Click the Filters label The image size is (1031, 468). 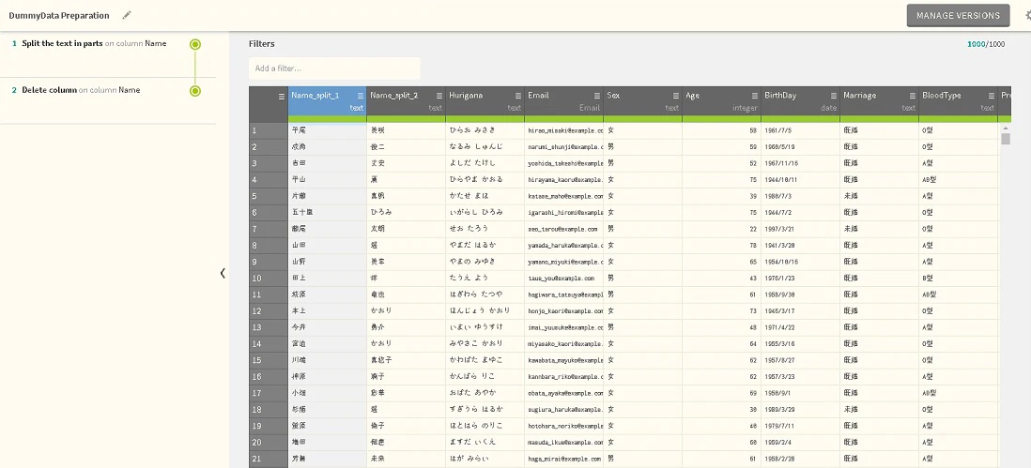click(x=262, y=44)
